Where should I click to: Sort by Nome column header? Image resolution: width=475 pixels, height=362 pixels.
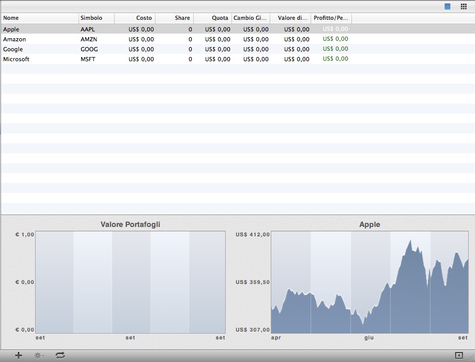(40, 18)
